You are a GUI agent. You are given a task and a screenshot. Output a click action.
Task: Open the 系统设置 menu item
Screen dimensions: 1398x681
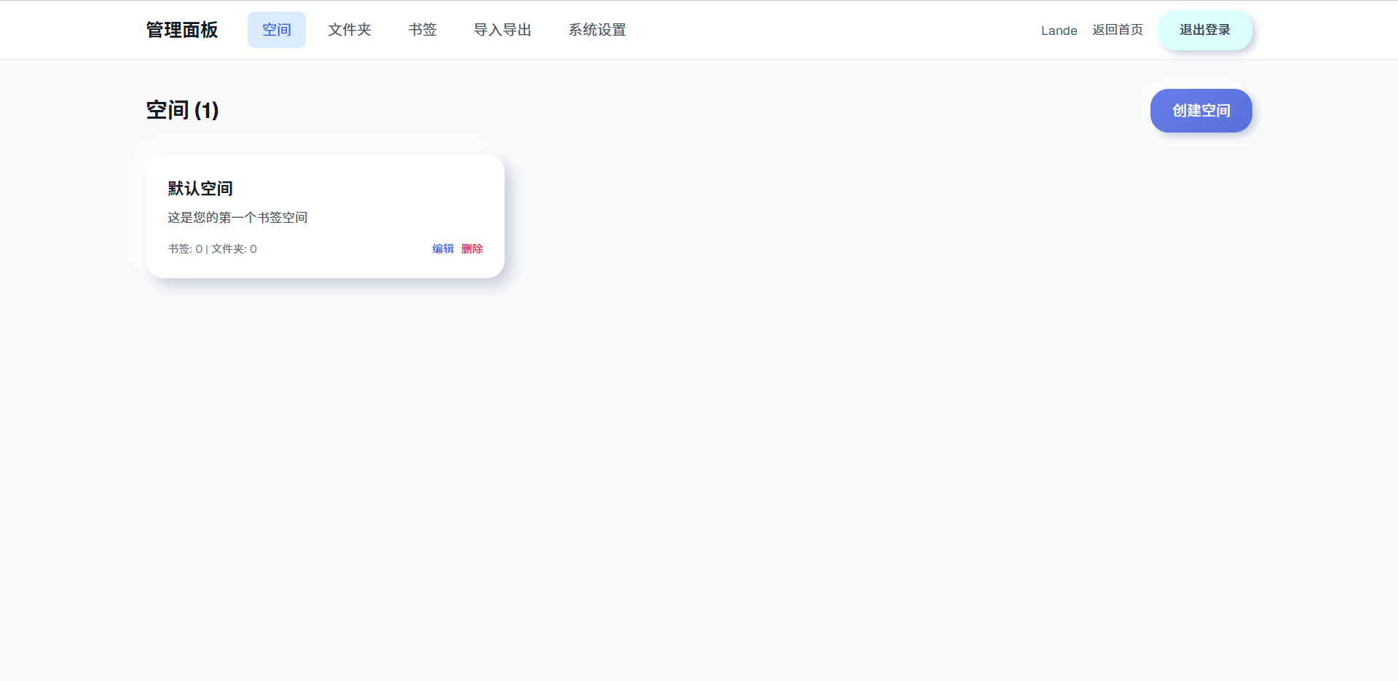point(596,30)
